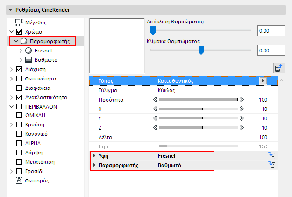Click the Απόκλιση Θαμπώματος value field
This screenshot has height=197, width=292.
(x=271, y=31)
